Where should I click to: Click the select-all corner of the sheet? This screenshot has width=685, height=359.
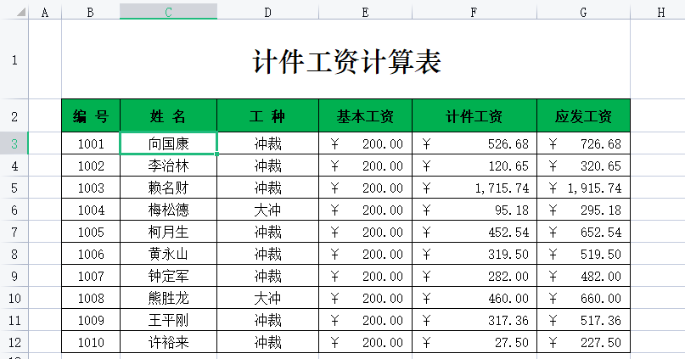(x=14, y=11)
